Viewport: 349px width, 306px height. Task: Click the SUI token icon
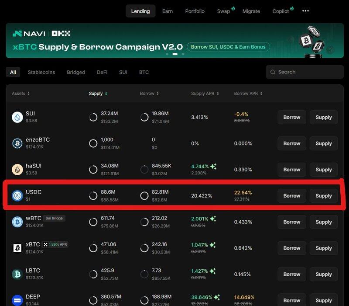click(17, 117)
